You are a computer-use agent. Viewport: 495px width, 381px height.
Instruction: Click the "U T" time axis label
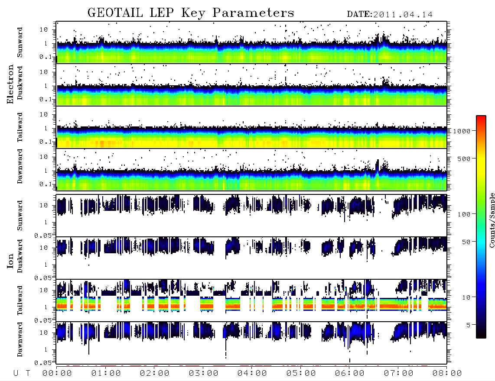[x=22, y=374]
